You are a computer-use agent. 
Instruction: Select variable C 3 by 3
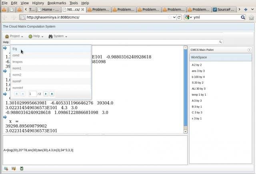[x=197, y=112]
